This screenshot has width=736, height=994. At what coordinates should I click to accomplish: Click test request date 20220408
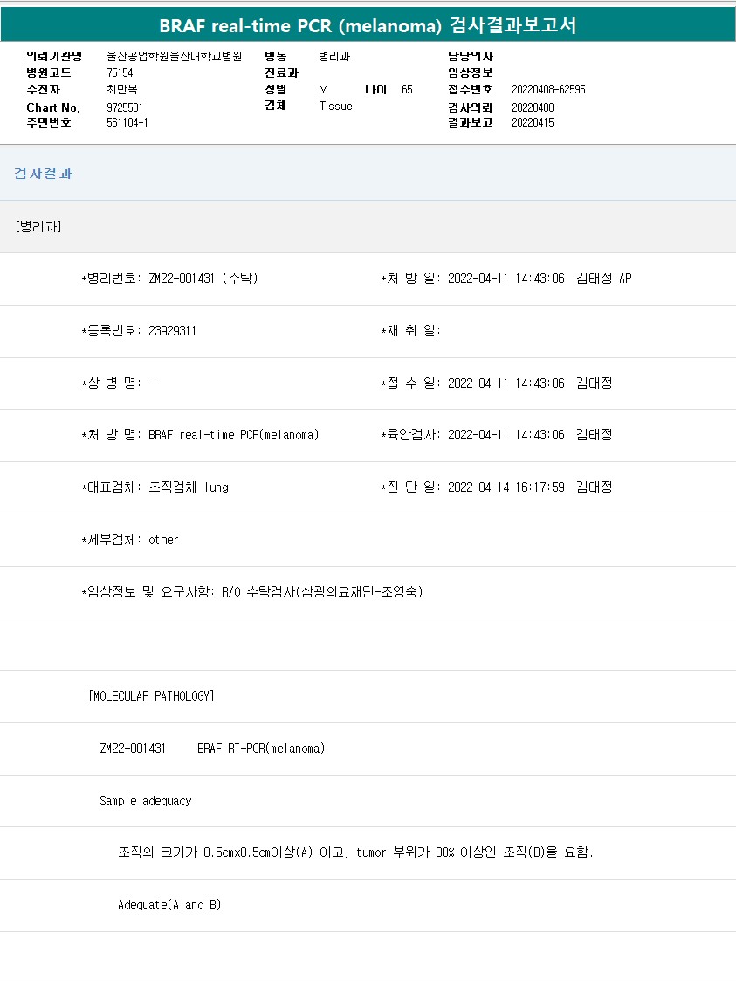pos(533,107)
